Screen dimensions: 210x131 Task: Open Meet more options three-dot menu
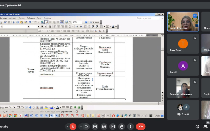click(x=130, y=127)
